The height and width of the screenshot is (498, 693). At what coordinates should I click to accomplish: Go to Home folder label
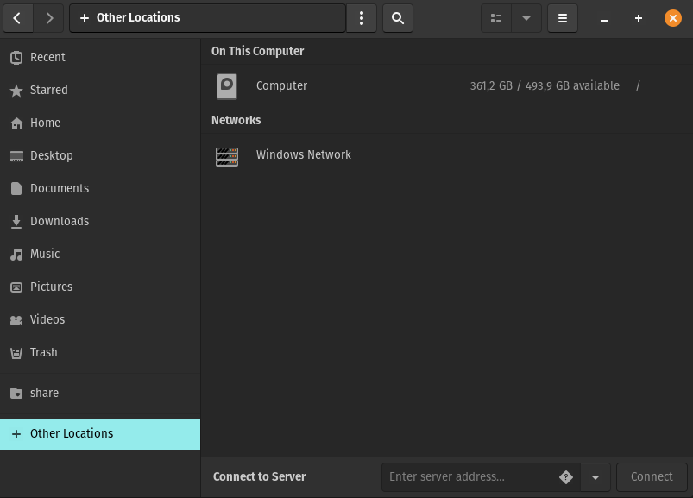coord(45,123)
